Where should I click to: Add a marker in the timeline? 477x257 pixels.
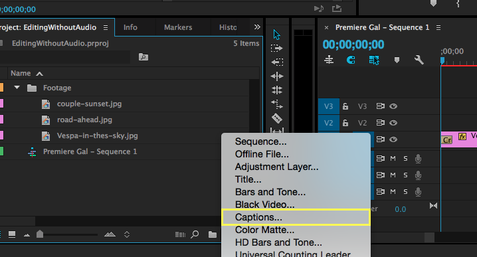397,60
